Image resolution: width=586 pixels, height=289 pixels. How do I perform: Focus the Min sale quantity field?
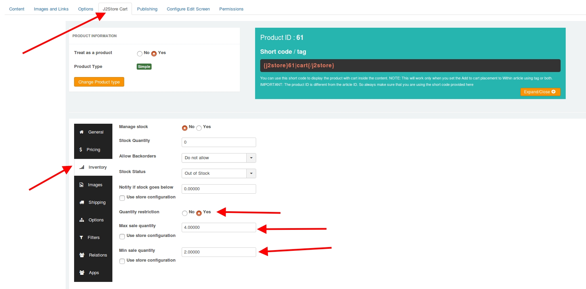[x=219, y=252]
